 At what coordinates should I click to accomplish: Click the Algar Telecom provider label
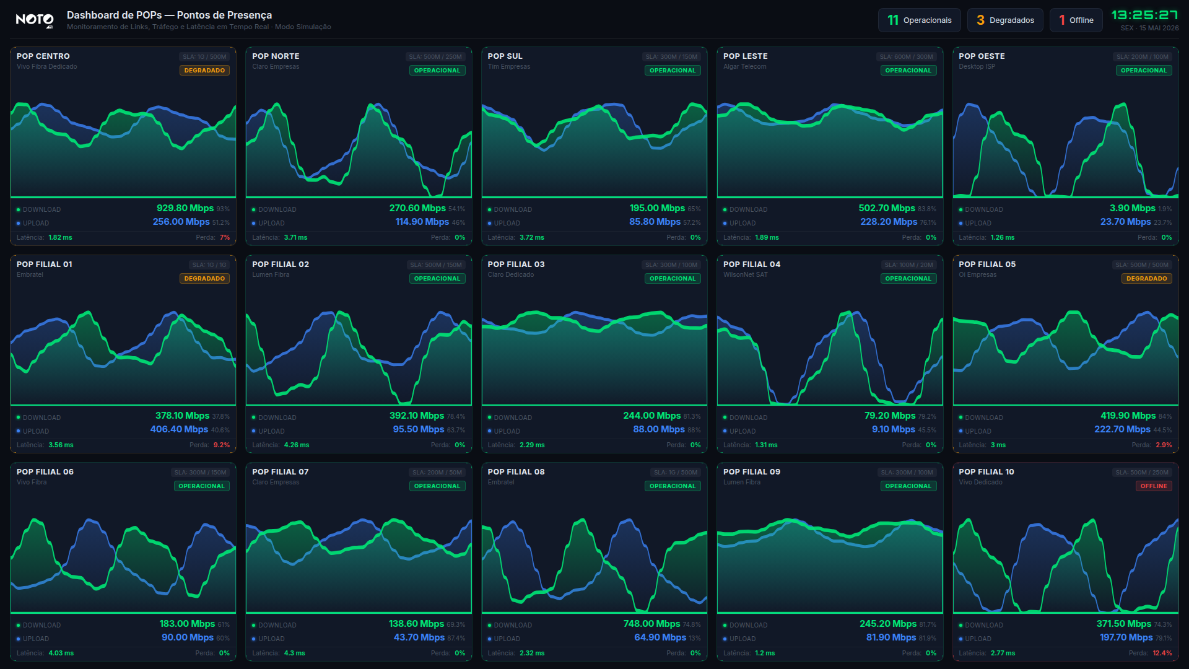point(745,67)
